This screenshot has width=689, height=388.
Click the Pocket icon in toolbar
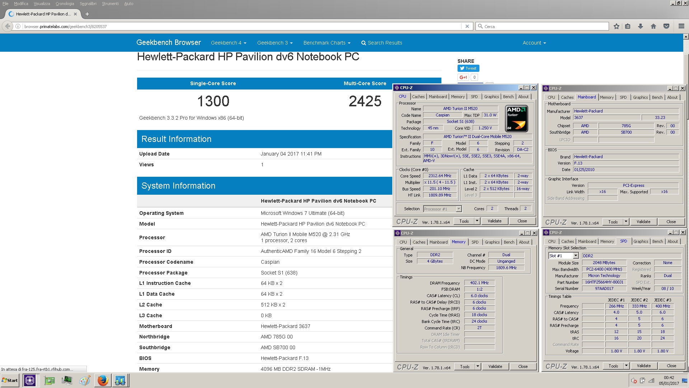(x=666, y=26)
